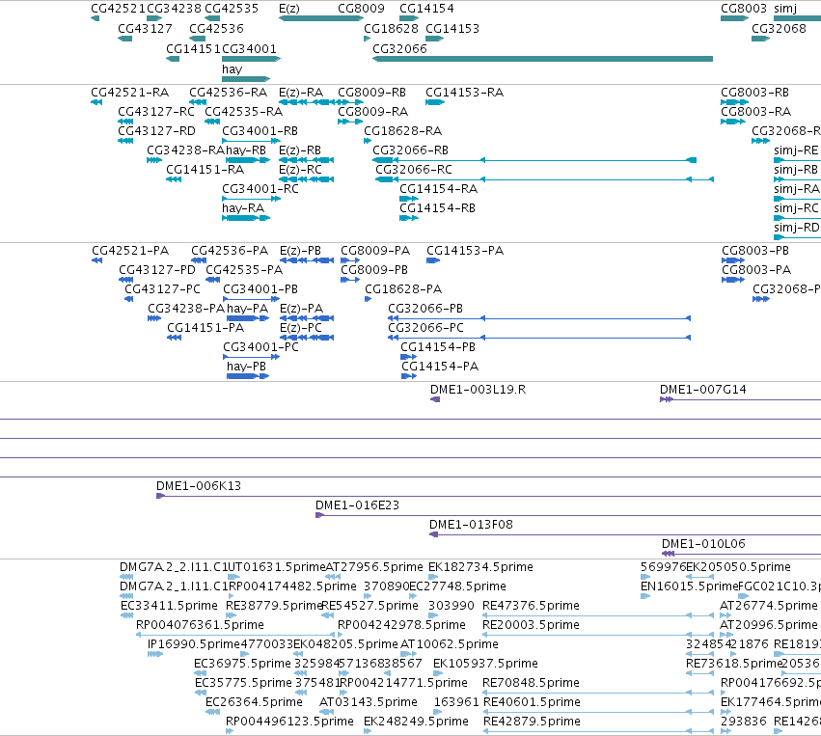The height and width of the screenshot is (736, 821).
Task: Select transcript CG8009-RB
Action: [x=350, y=102]
